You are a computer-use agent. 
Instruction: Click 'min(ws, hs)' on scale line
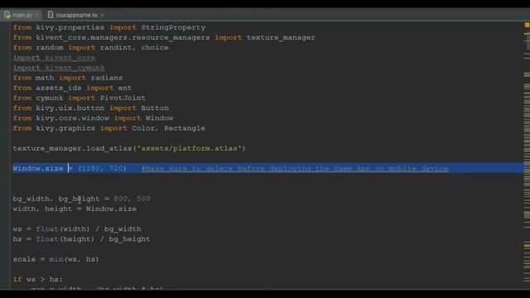[74, 259]
